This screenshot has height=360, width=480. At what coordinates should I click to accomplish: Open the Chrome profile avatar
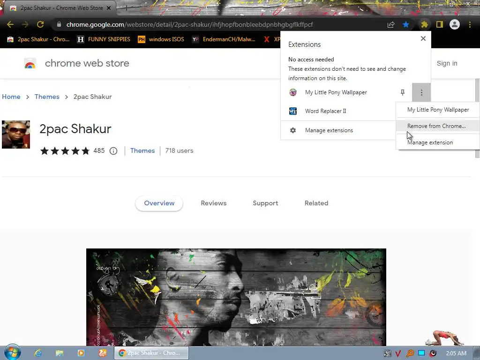click(455, 24)
